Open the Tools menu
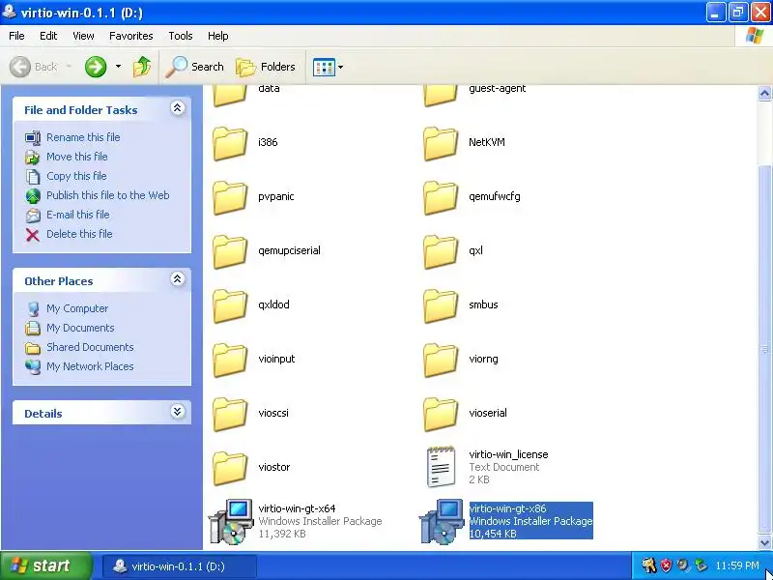Image resolution: width=773 pixels, height=580 pixels. pos(181,36)
